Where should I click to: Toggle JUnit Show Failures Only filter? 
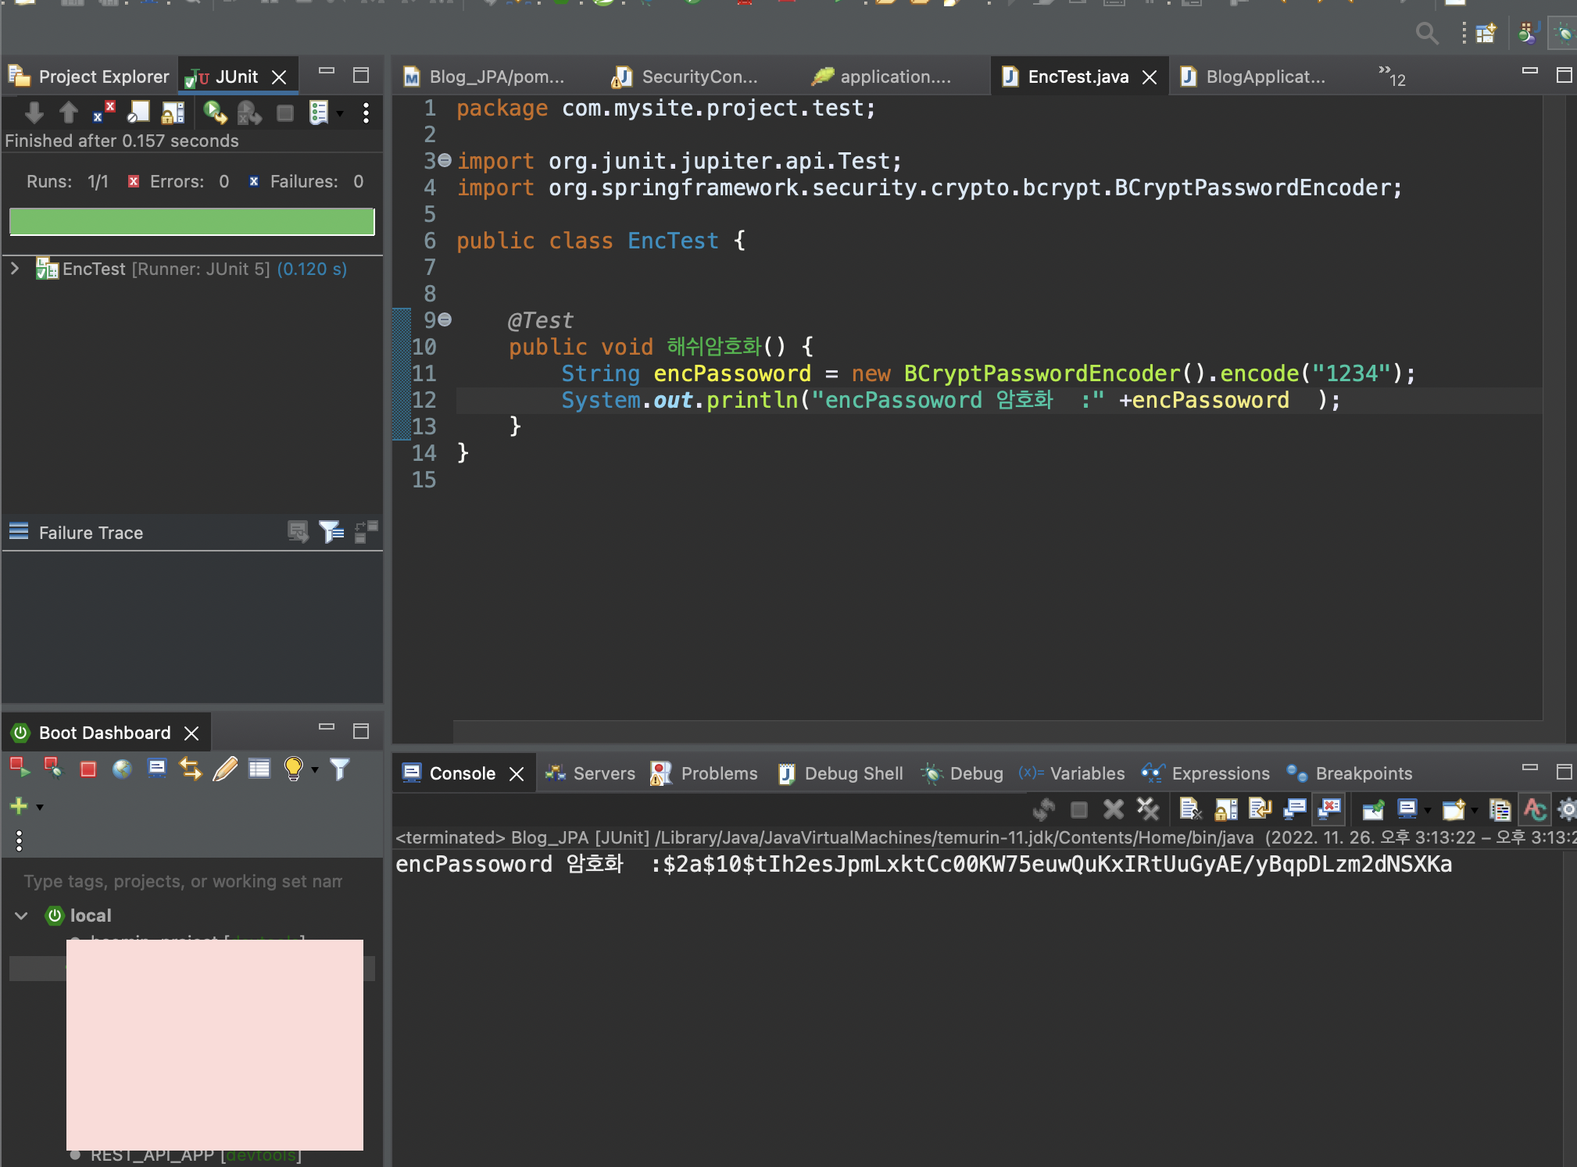[103, 113]
